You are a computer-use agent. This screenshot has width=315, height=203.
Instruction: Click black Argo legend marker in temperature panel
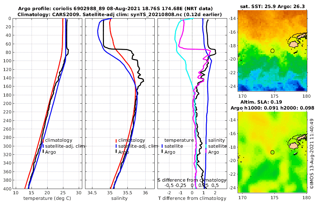coord(43,151)
